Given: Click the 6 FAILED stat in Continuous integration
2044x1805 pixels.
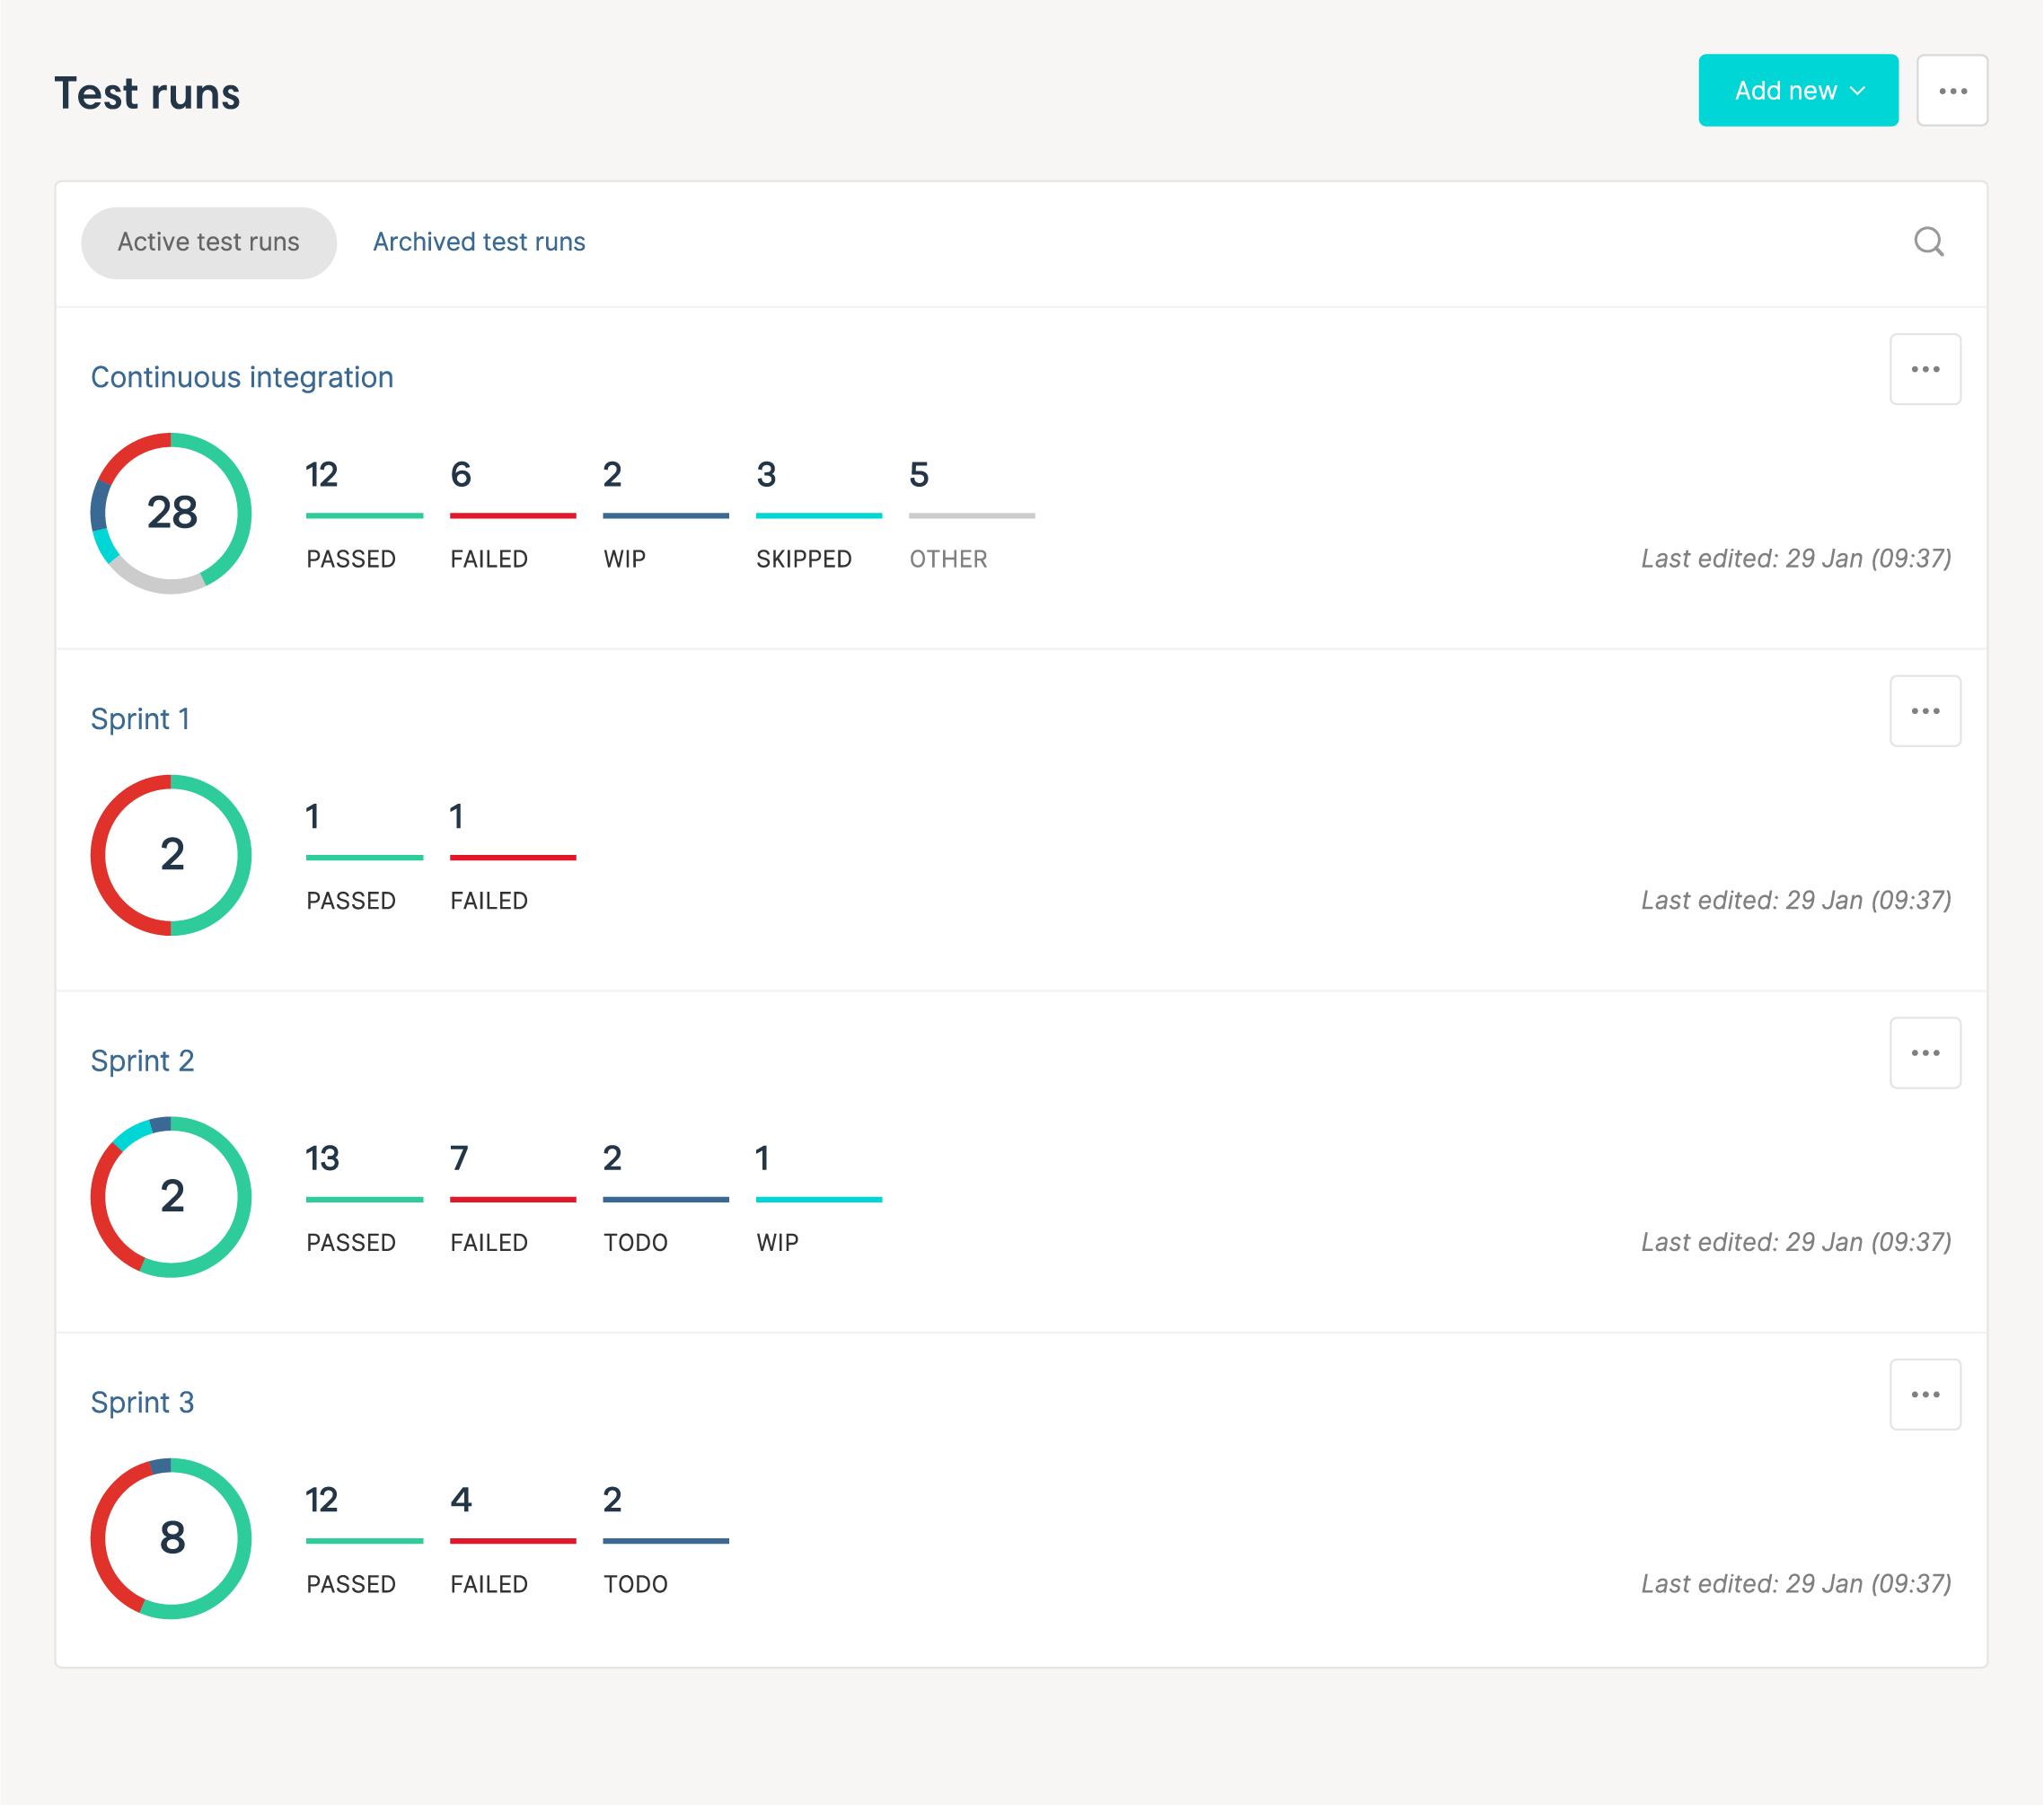Looking at the screenshot, I should [x=511, y=515].
